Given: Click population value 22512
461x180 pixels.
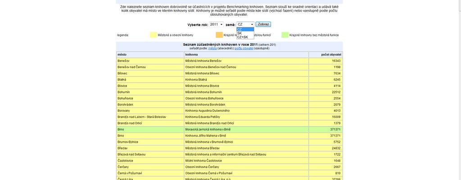Looking at the screenshot, I should click(x=336, y=92).
